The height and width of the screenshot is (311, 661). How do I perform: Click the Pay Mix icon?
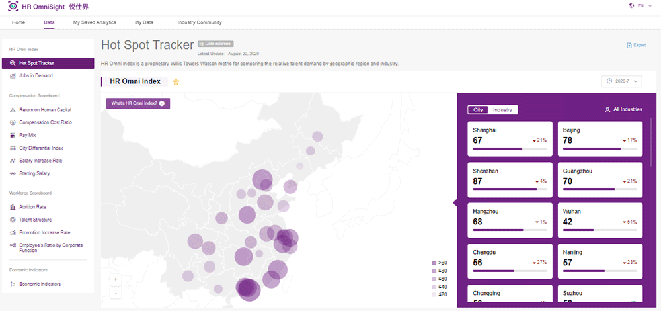(12, 136)
